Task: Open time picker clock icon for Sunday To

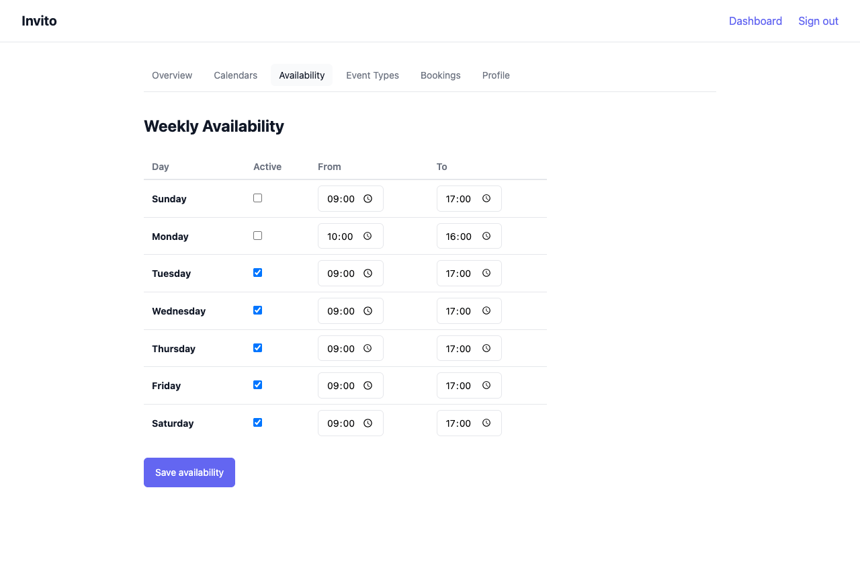Action: 486,199
